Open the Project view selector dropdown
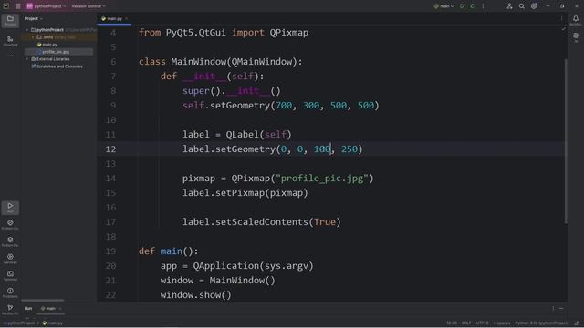 [34, 18]
